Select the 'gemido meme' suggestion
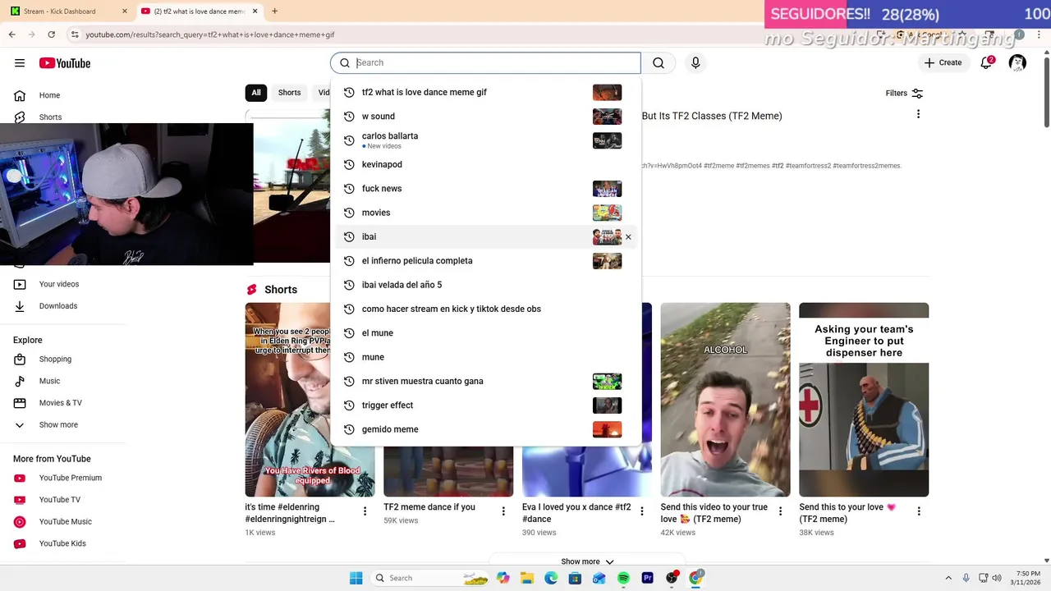The image size is (1051, 591). point(485,429)
